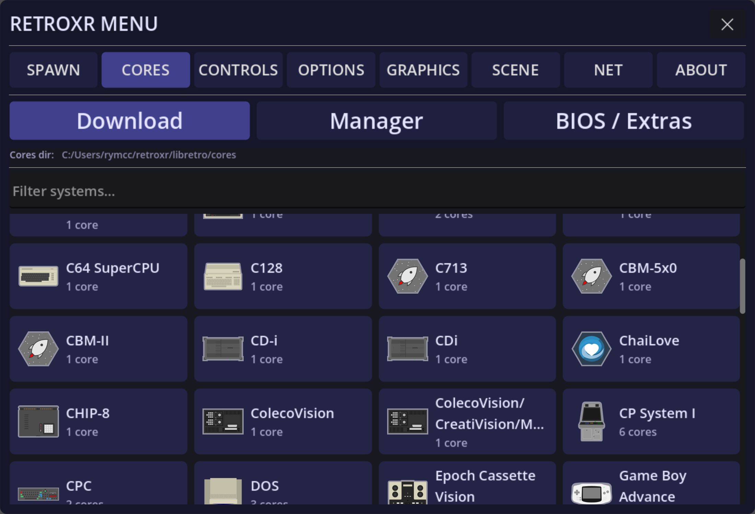Click the RETROXR MENU title text

pyautogui.click(x=84, y=24)
